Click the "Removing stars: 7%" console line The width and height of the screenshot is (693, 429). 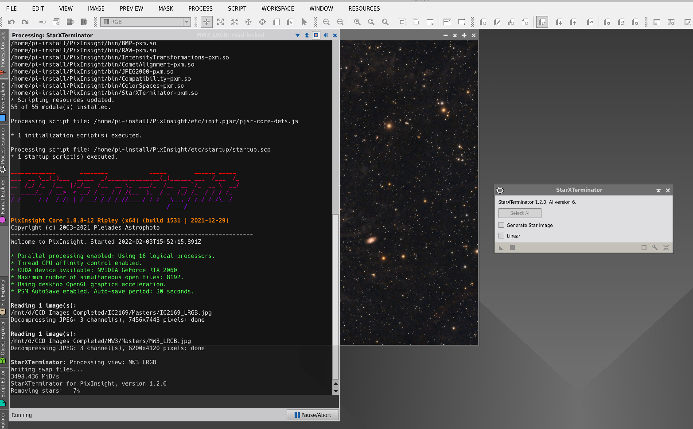(45, 391)
